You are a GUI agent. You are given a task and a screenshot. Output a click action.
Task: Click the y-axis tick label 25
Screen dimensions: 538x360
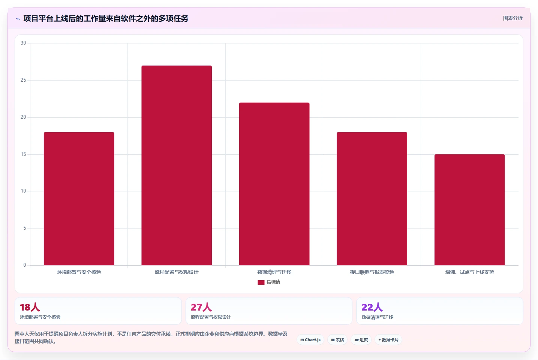(x=23, y=80)
